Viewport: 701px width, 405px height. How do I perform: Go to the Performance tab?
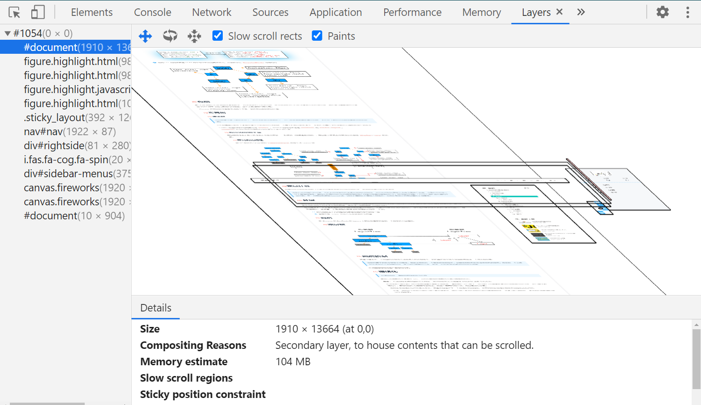click(x=412, y=12)
